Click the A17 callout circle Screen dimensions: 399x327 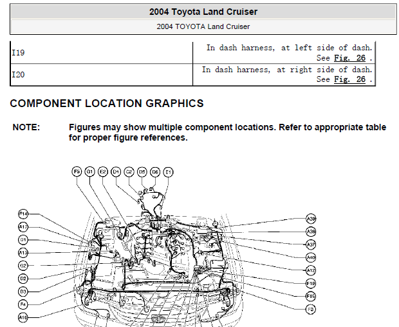[x=23, y=227]
